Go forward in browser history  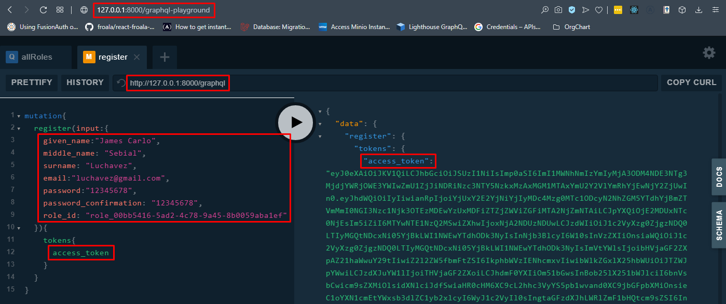coord(26,10)
